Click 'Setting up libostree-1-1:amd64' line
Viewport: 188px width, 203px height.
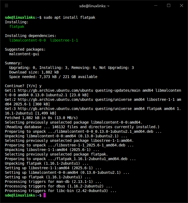coord(53,168)
